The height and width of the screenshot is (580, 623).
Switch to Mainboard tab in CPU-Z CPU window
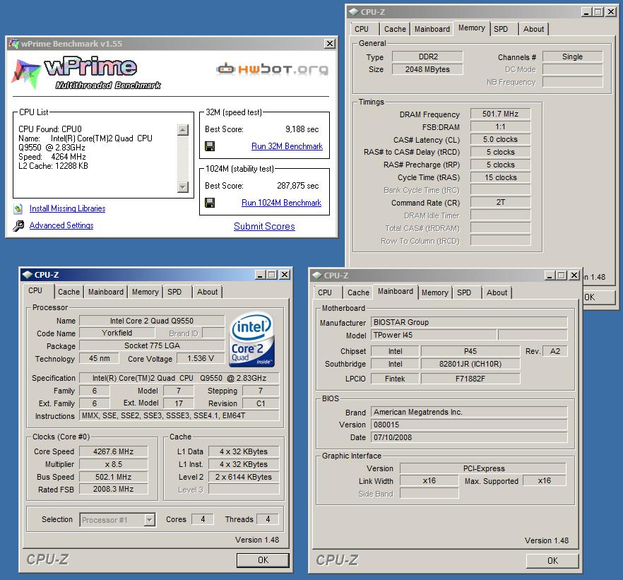point(106,292)
